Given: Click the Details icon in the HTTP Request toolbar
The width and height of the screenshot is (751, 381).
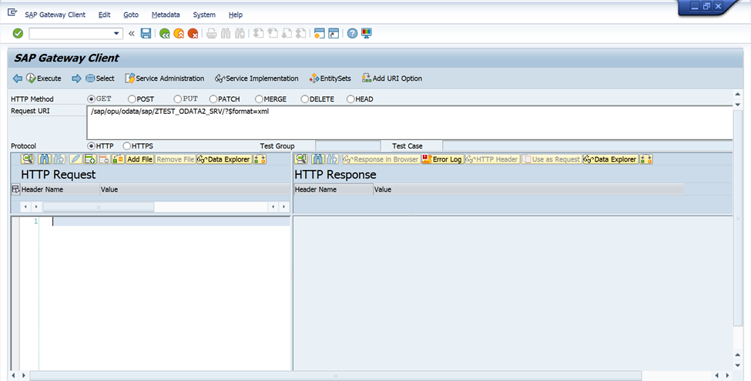Looking at the screenshot, I should tap(27, 159).
